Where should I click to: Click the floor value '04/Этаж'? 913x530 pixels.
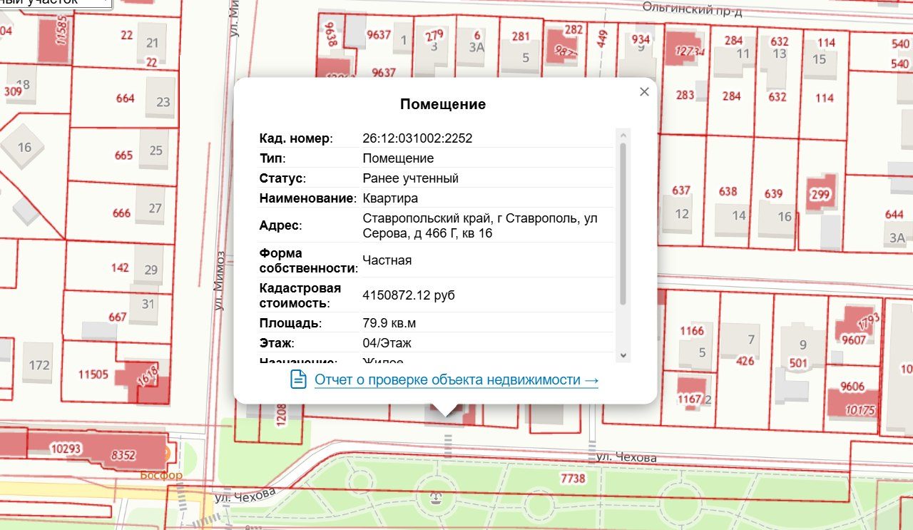[x=387, y=343]
